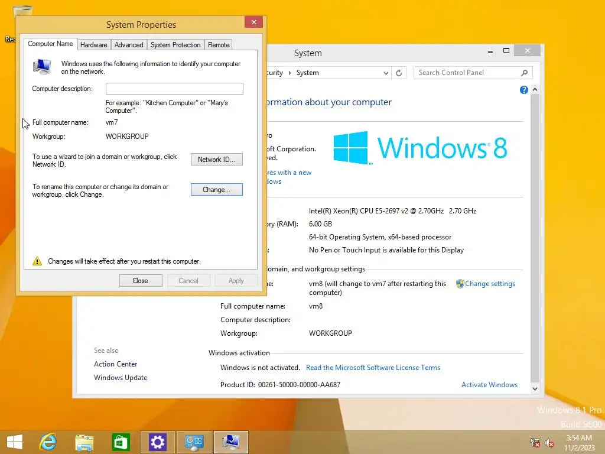Click Close in System Properties
This screenshot has height=454, width=605.
(141, 281)
